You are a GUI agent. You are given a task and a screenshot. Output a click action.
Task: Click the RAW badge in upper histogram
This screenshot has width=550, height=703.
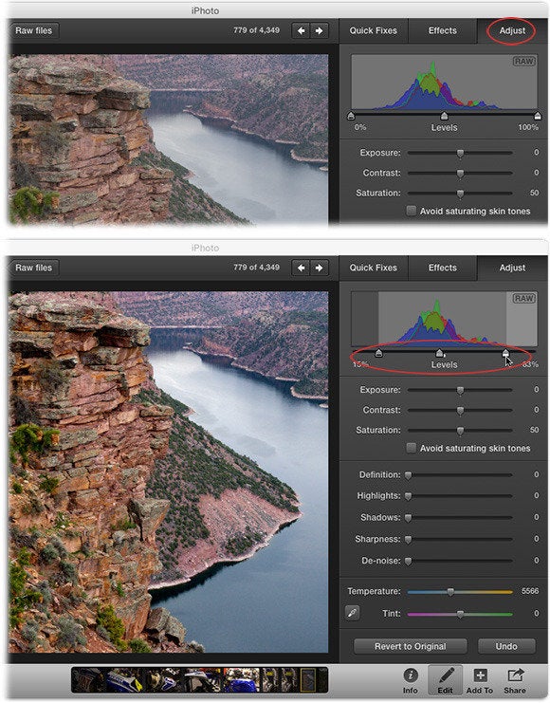(524, 61)
